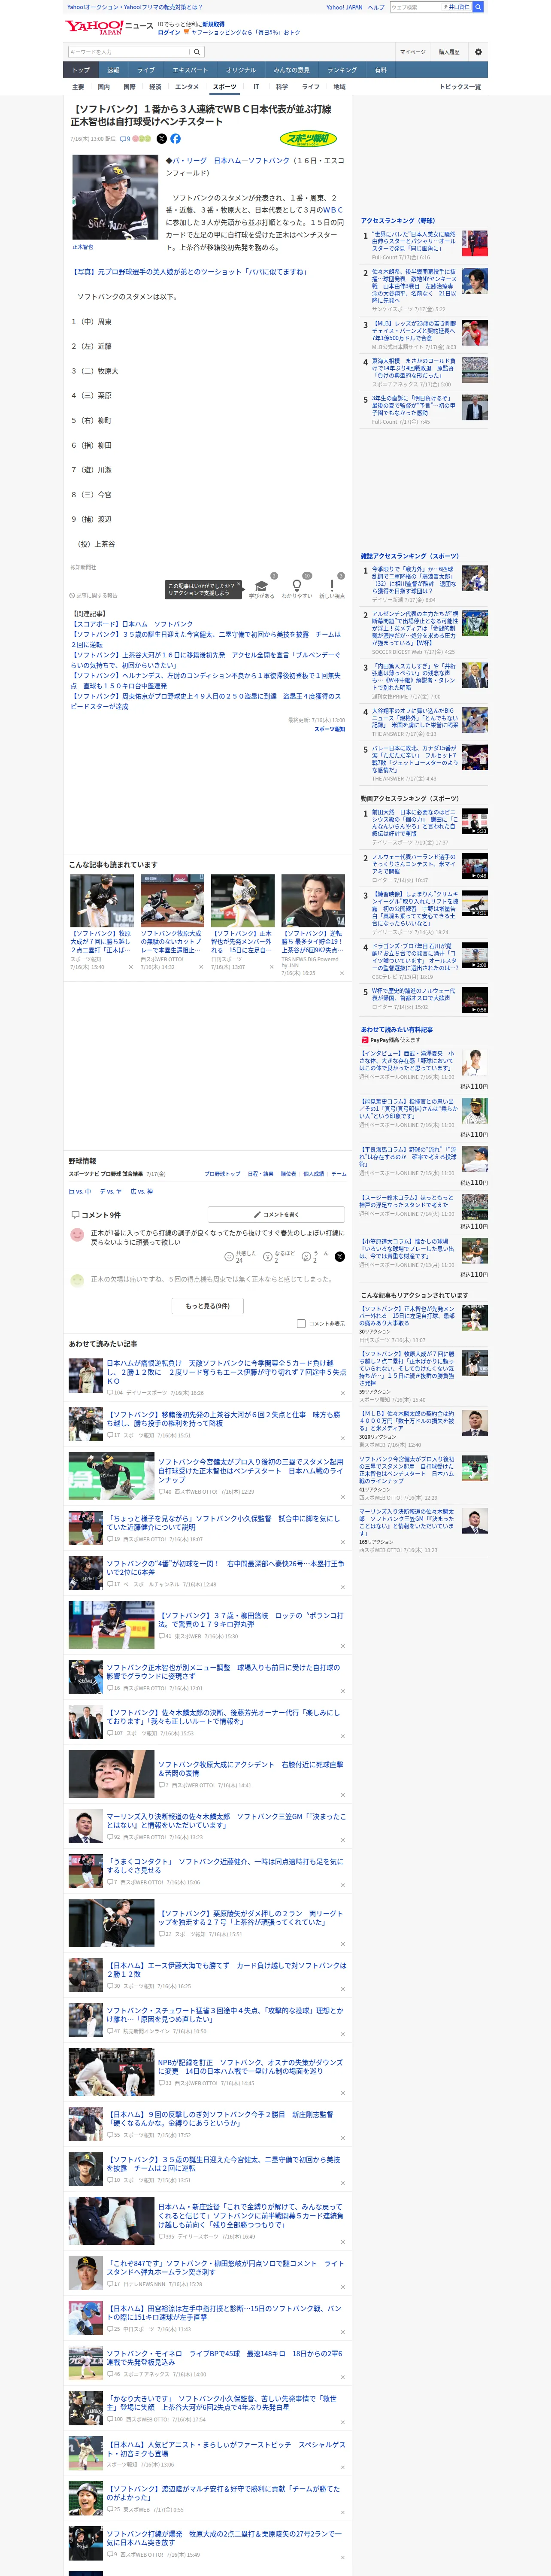Screen dimensions: 551x2576
Task: Open the マイページ link
Action: (412, 52)
